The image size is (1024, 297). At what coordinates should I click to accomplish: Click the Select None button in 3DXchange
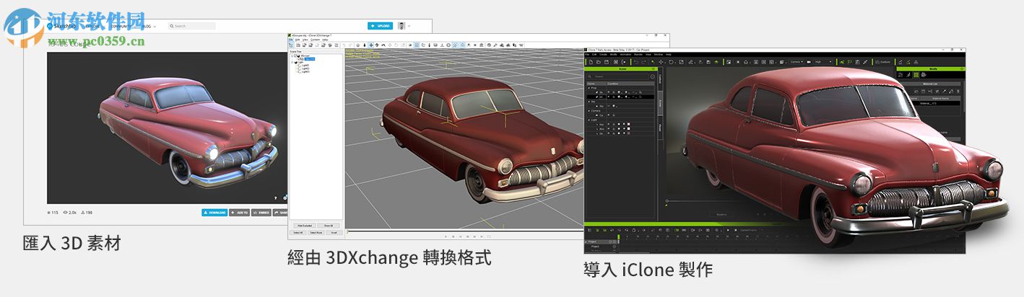pos(316,232)
